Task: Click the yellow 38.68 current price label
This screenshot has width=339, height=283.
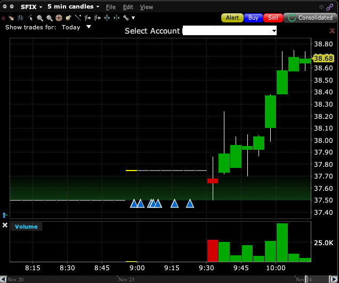Action: click(323, 59)
